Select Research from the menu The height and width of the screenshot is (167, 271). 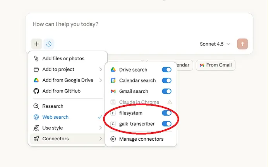pos(53,106)
